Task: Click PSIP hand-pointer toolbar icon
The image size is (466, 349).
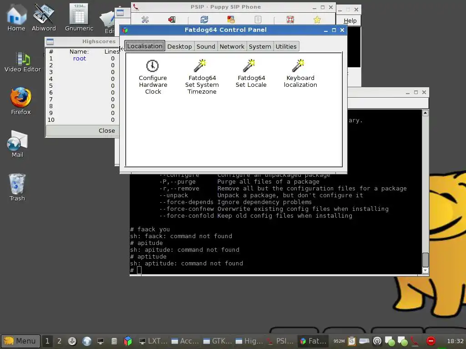Action: pyautogui.click(x=231, y=20)
